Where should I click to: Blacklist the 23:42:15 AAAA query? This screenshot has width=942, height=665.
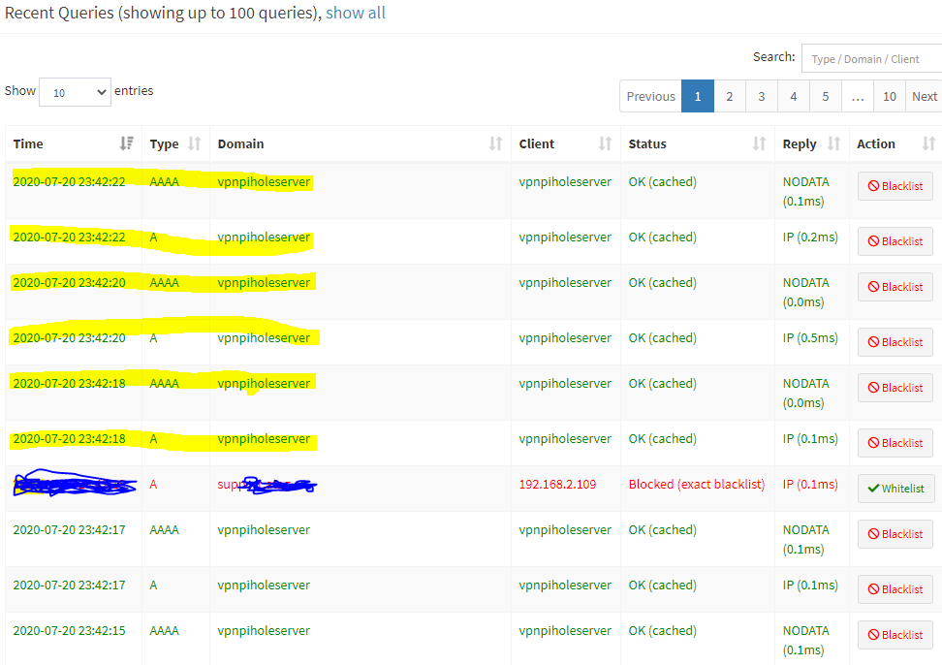point(895,635)
